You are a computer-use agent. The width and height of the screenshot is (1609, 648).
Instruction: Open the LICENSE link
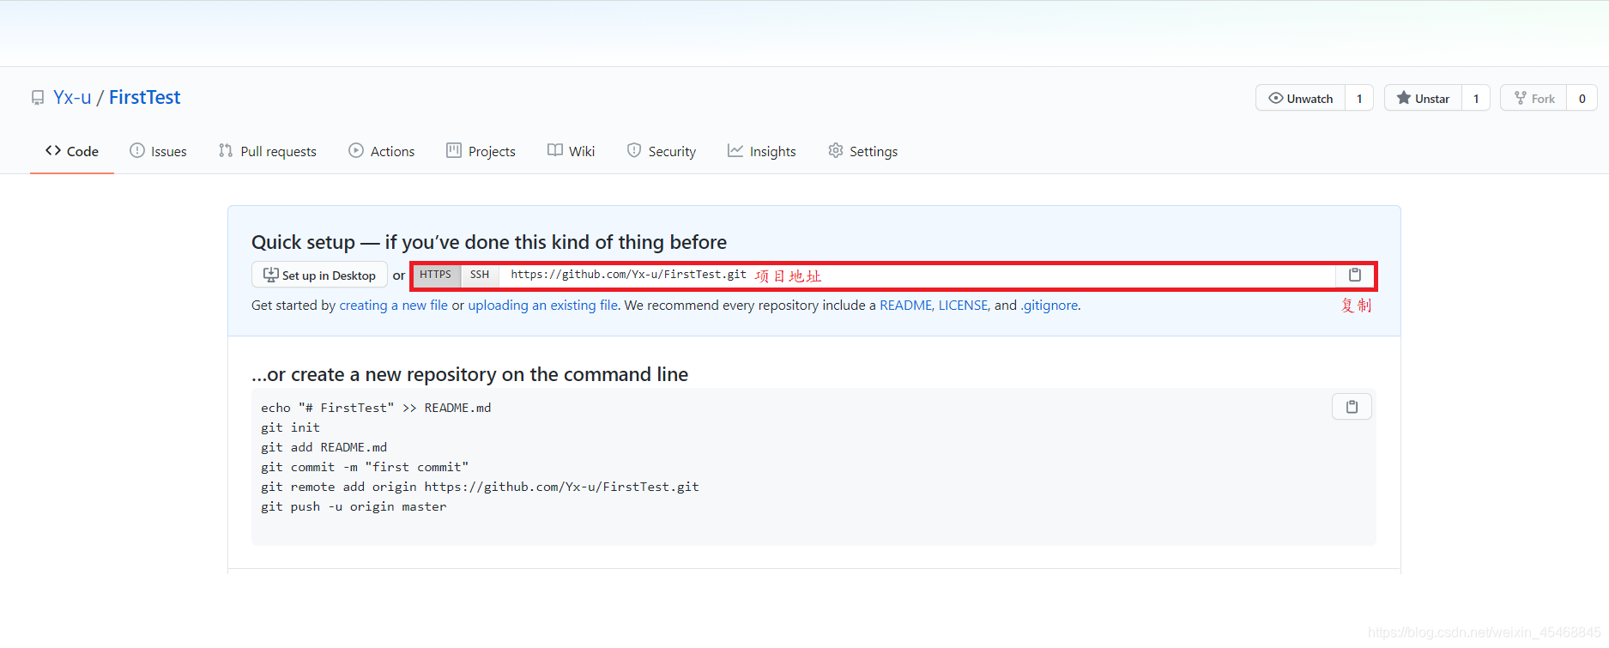963,306
